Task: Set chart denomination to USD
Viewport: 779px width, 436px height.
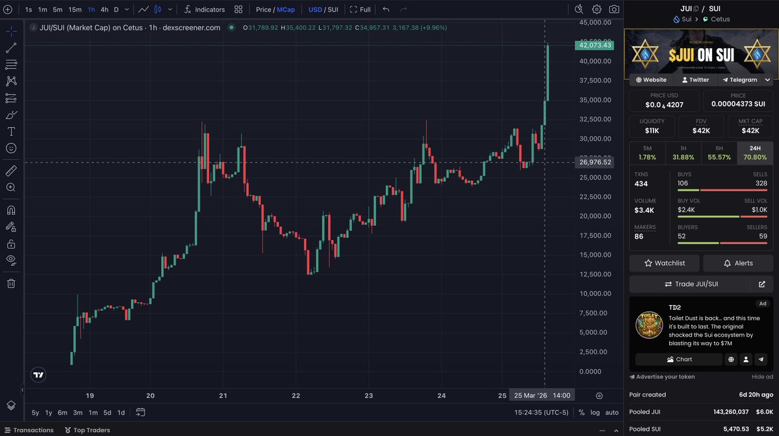Action: pos(315,10)
